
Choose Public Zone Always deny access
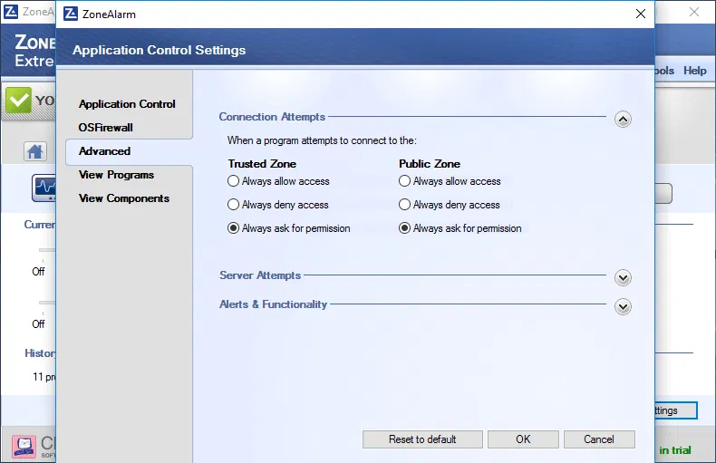pyautogui.click(x=405, y=205)
